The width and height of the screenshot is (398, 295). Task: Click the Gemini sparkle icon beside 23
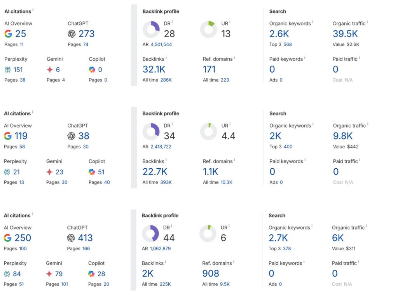tap(50, 172)
